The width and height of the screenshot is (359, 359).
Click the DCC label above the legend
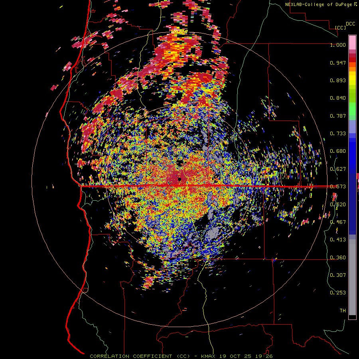350,24
